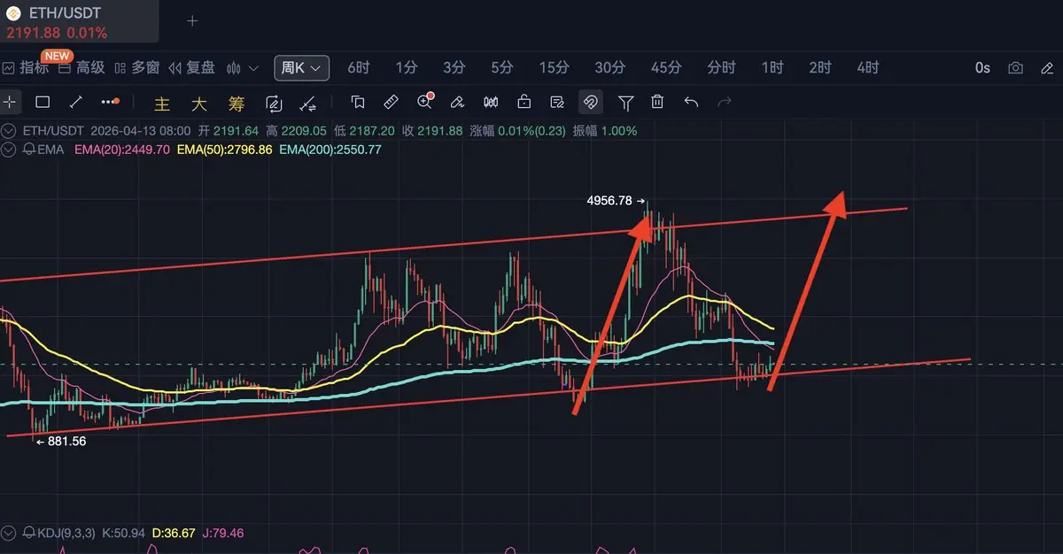
Task: Click the yellow 主 indicator button
Action: (162, 104)
